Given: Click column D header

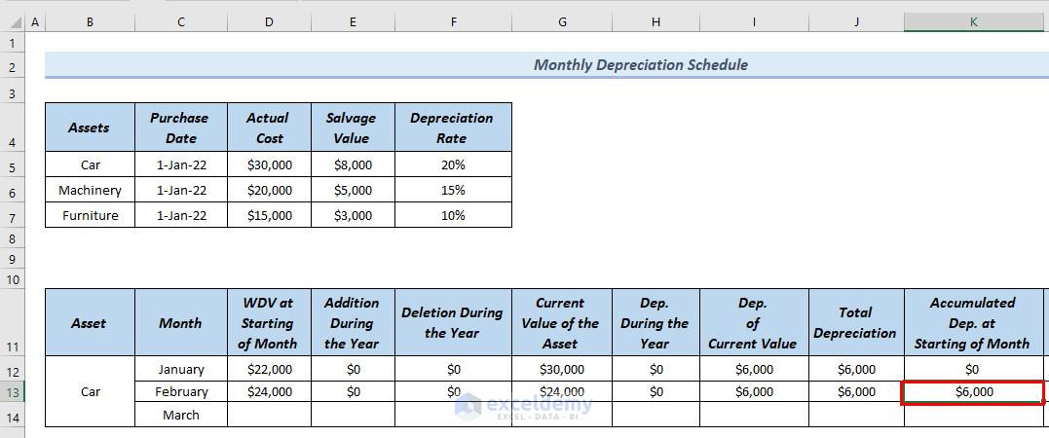Looking at the screenshot, I should (269, 21).
